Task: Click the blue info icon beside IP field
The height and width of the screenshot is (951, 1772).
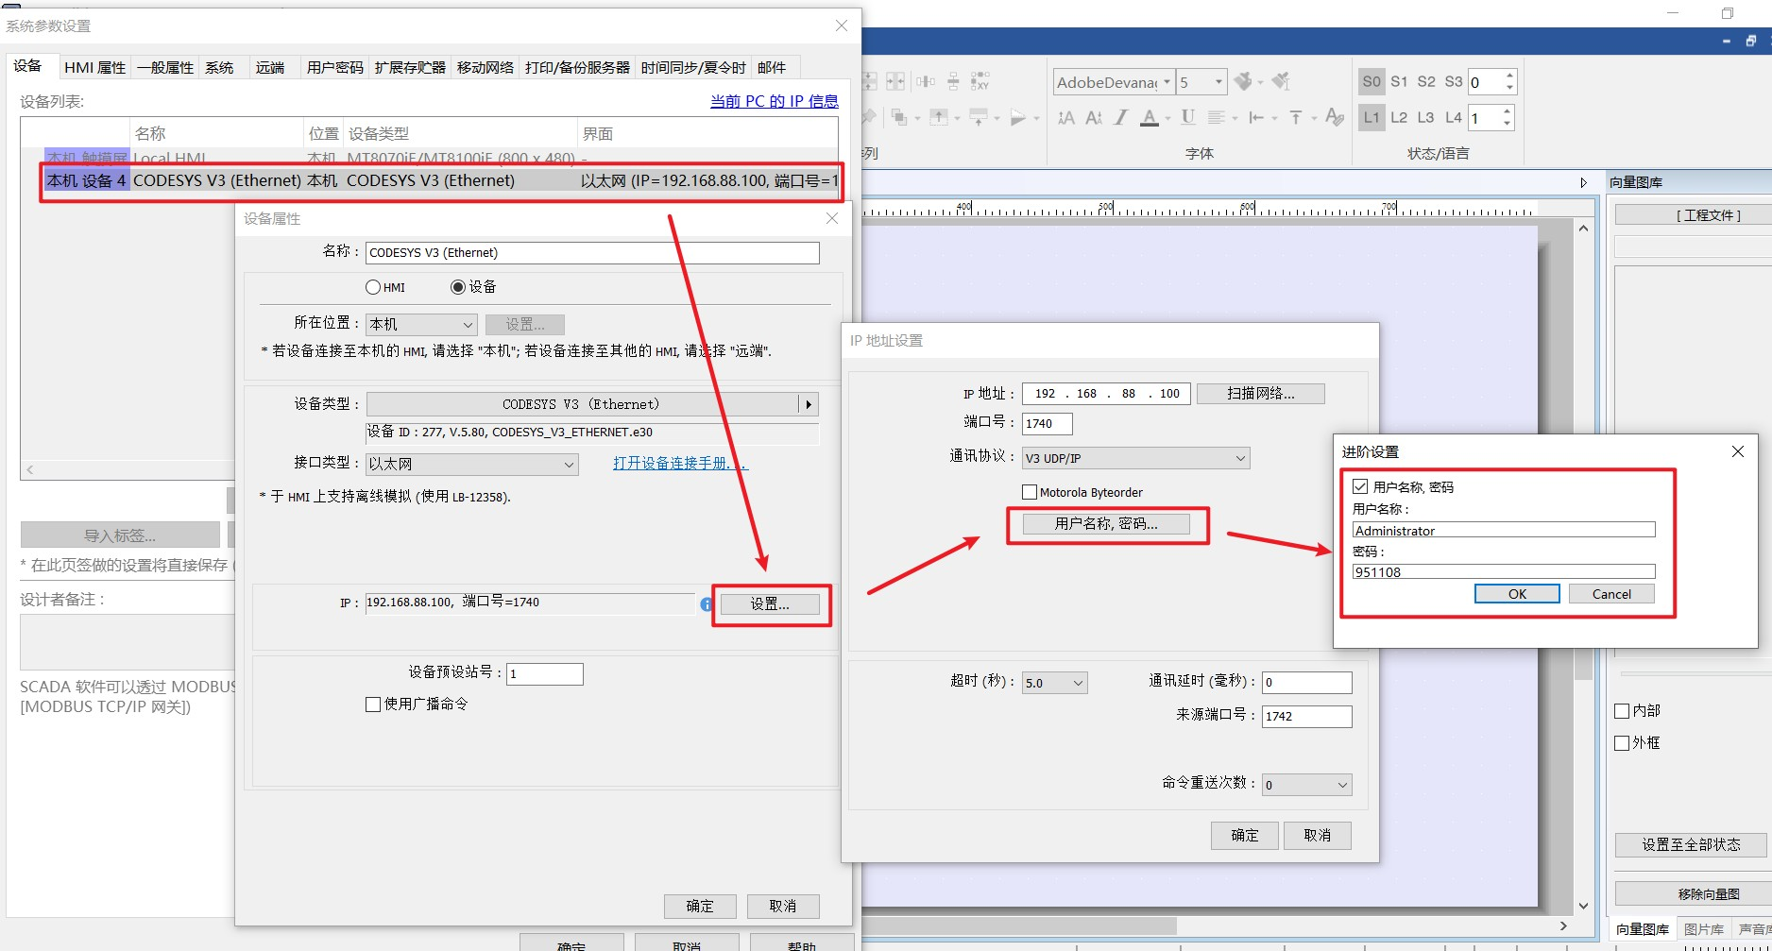Action: point(707,604)
